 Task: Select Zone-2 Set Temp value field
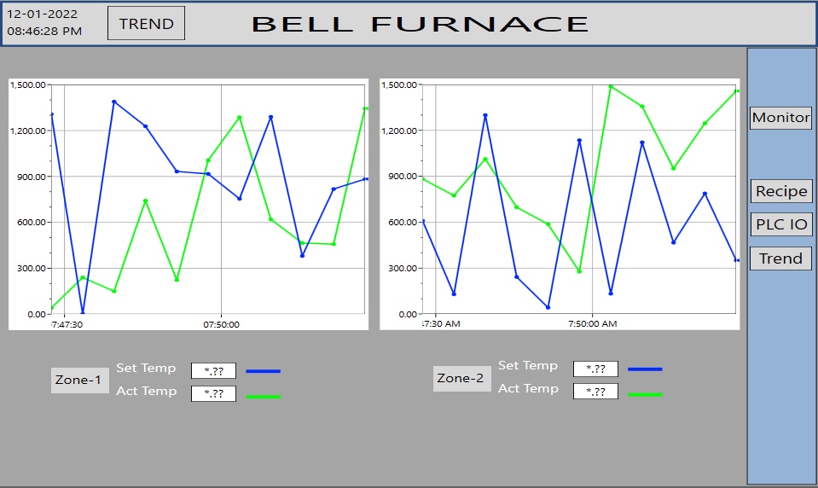pyautogui.click(x=595, y=369)
